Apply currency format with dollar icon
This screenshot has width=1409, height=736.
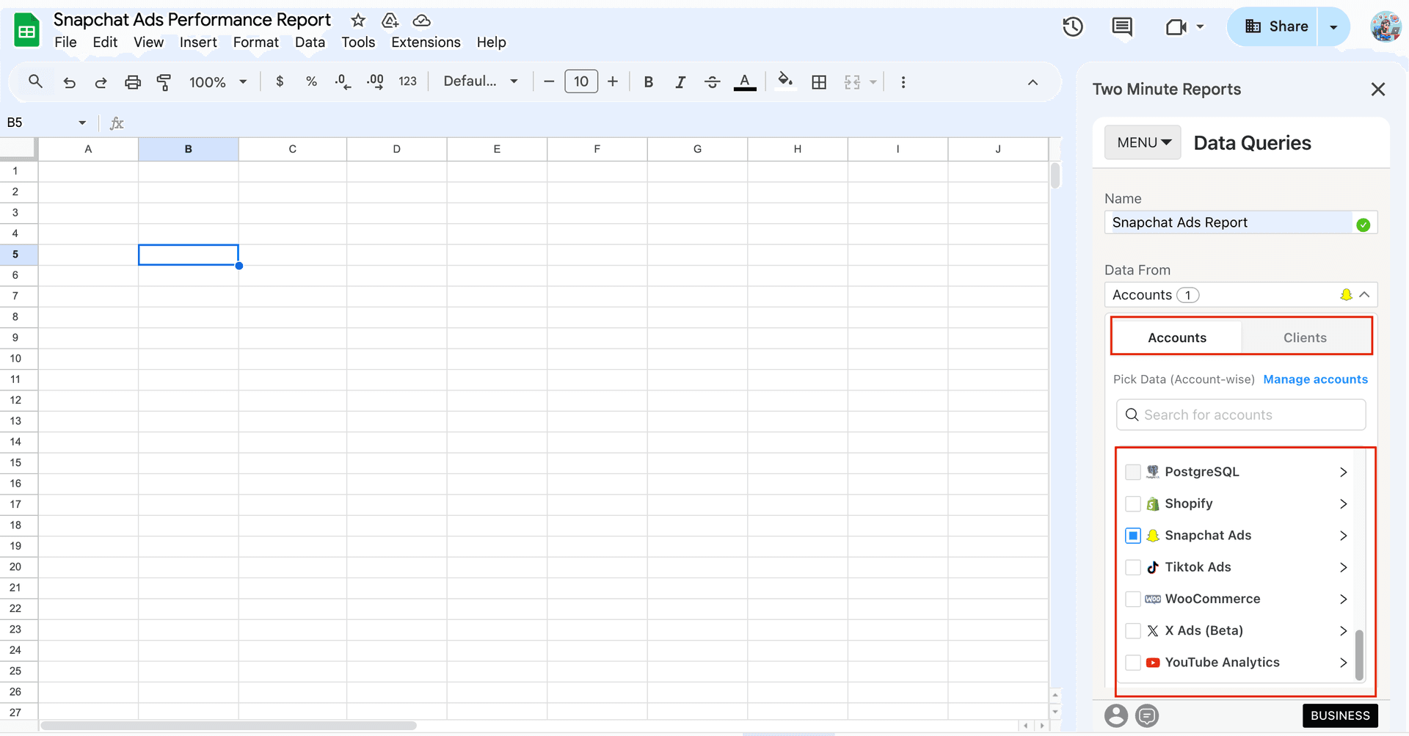pyautogui.click(x=279, y=82)
